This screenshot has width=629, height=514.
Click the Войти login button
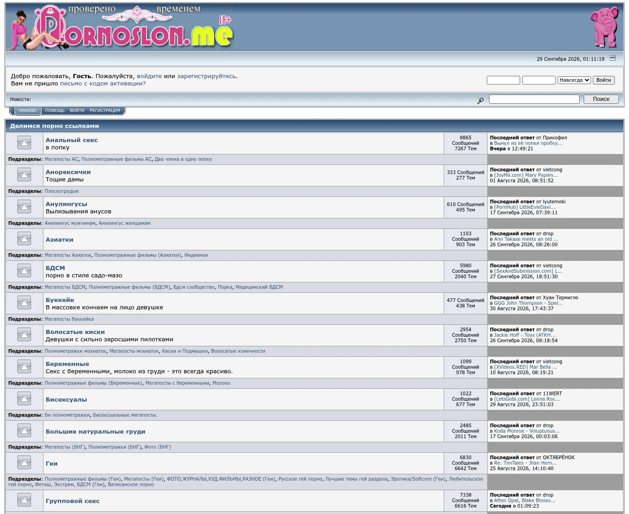[x=604, y=80]
